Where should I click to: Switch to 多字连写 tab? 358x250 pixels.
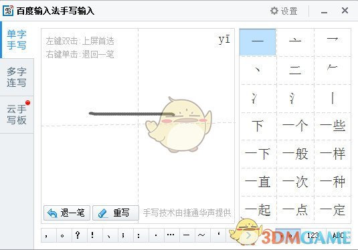pos(17,77)
